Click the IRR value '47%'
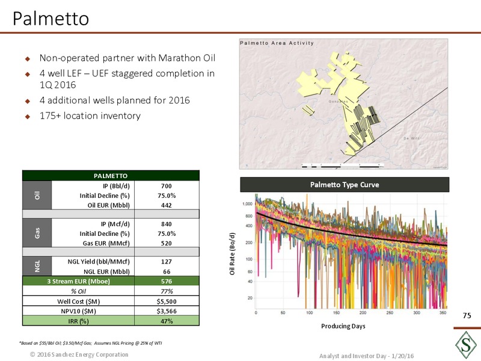The width and height of the screenshot is (481, 361). (x=167, y=321)
